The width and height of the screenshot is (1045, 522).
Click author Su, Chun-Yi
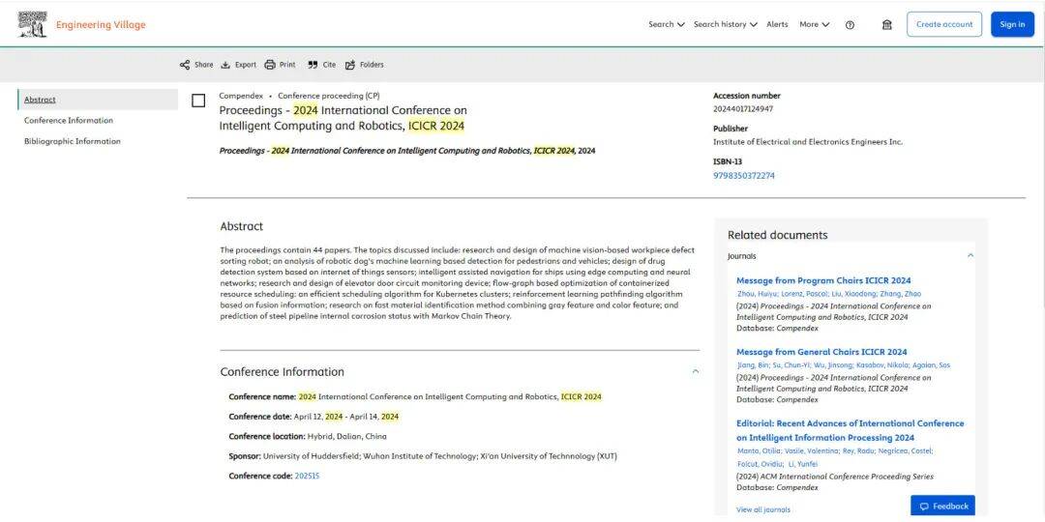coord(791,364)
